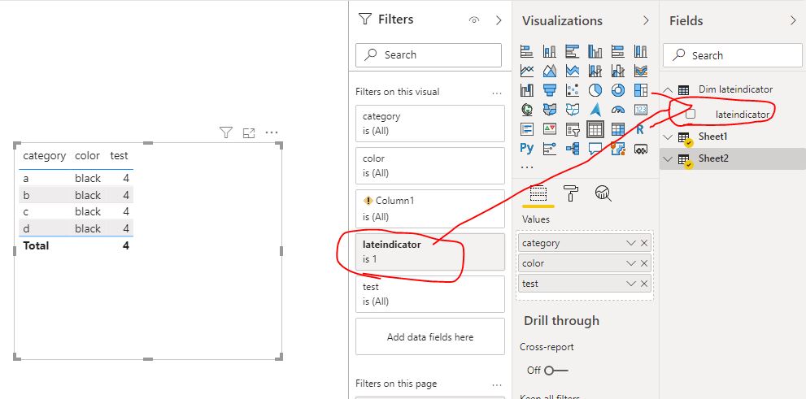Expand the Sheet1 table
The image size is (806, 399).
668,137
